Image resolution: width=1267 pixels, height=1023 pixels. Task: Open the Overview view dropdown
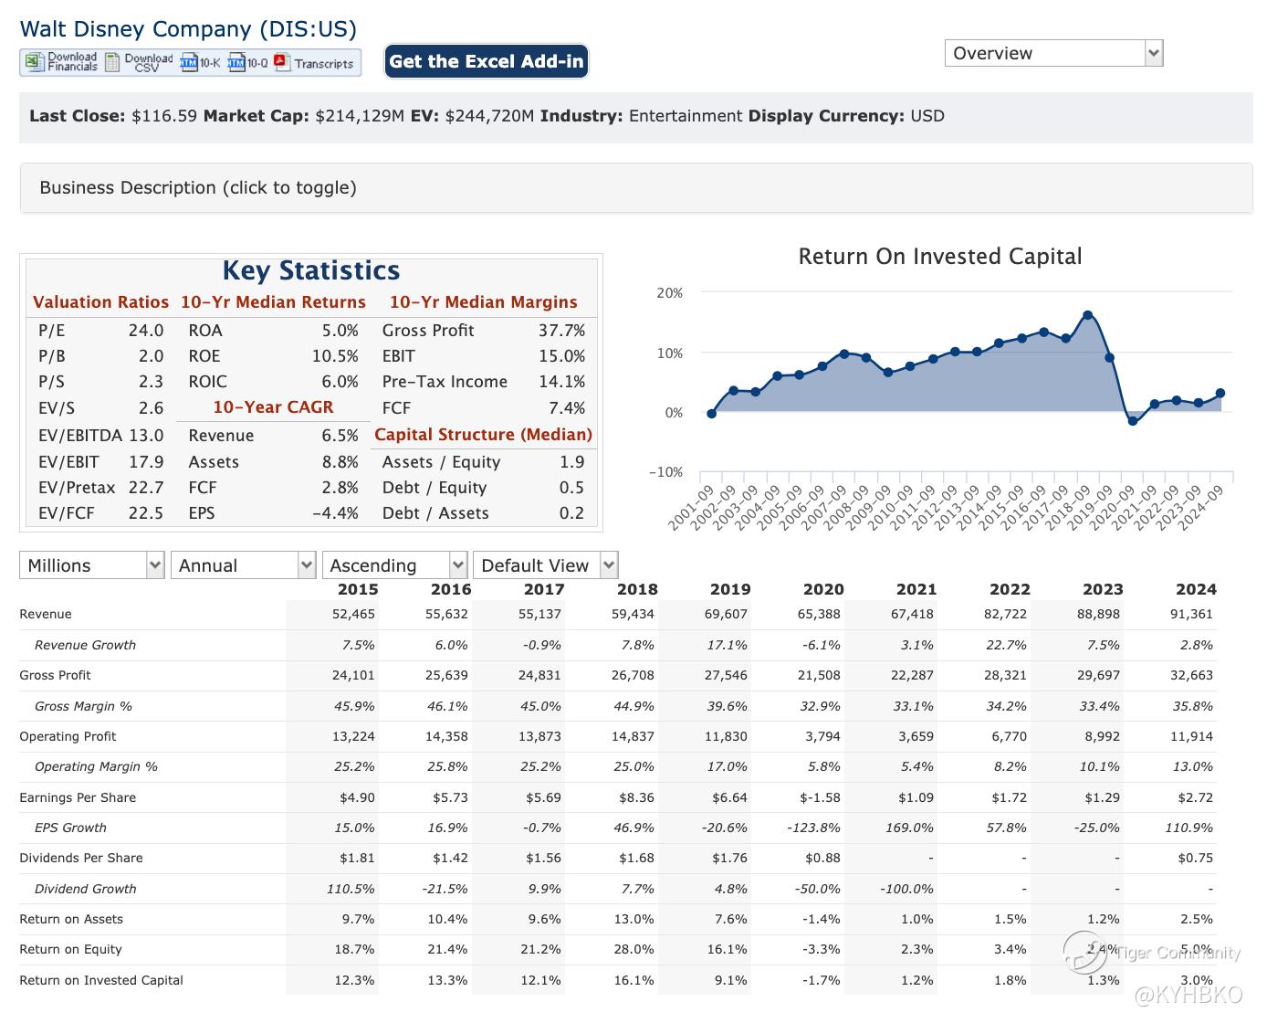(x=1053, y=53)
